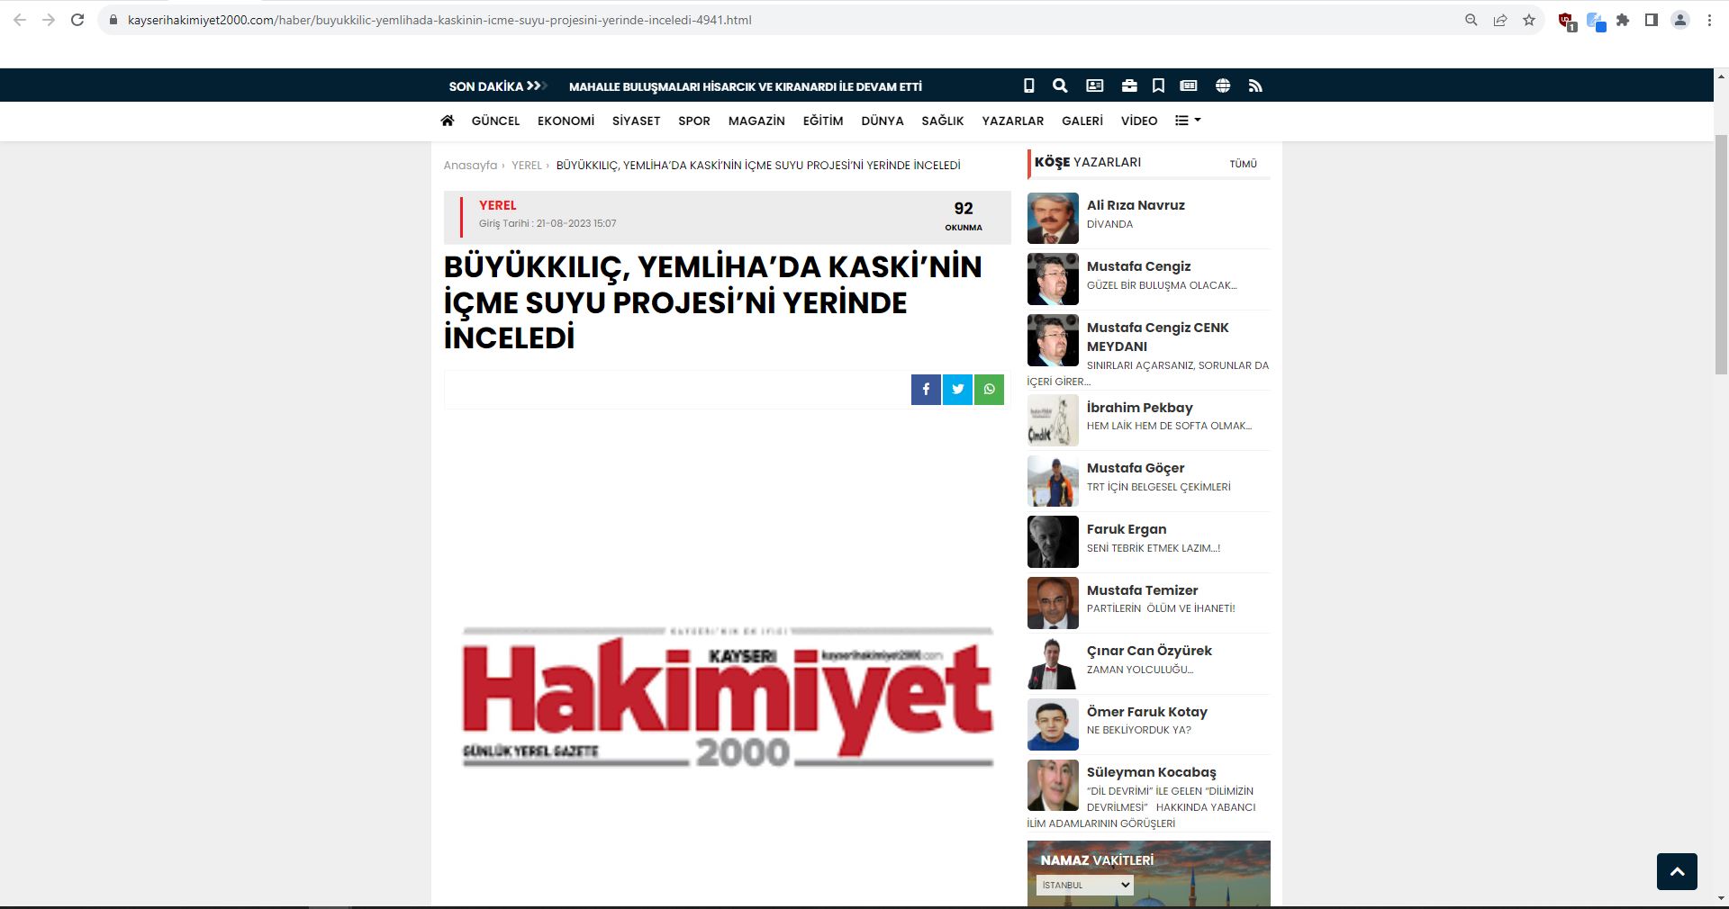Open browser profile avatar
The height and width of the screenshot is (909, 1729).
point(1680,20)
